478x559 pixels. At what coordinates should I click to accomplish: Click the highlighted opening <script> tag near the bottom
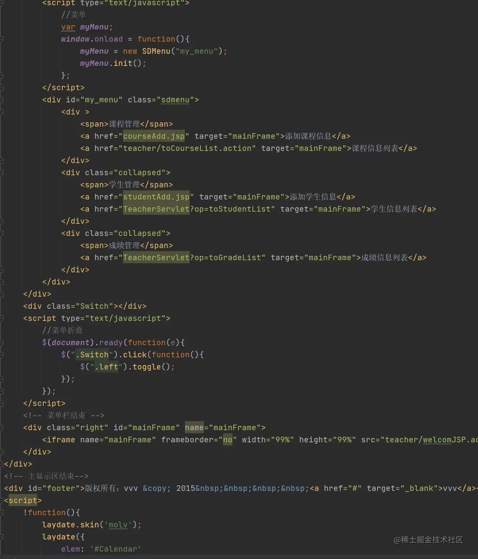(x=23, y=500)
